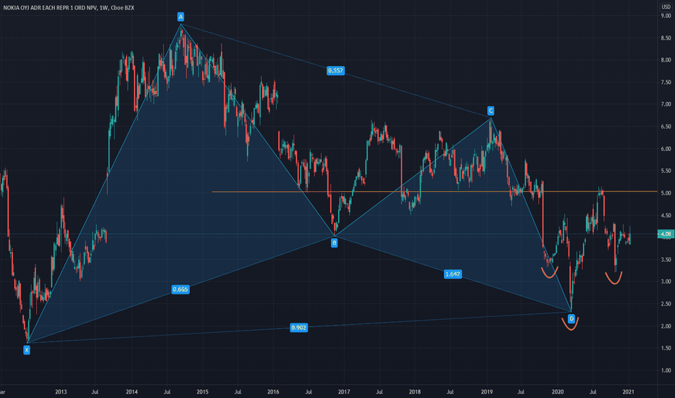Click the 1.647 ratio label
The width and height of the screenshot is (675, 398).
coord(453,274)
